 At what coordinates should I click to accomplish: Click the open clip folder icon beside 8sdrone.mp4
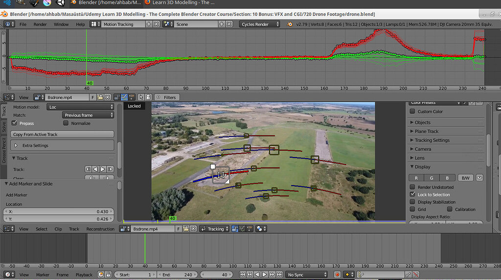[x=100, y=97]
